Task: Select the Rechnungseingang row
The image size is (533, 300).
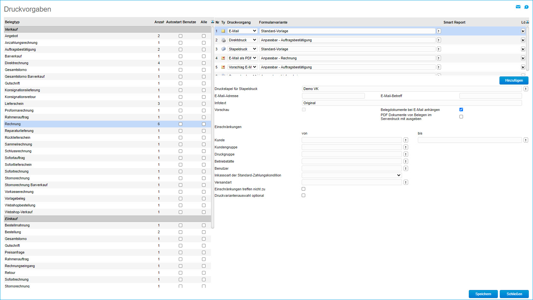Action: [x=107, y=266]
